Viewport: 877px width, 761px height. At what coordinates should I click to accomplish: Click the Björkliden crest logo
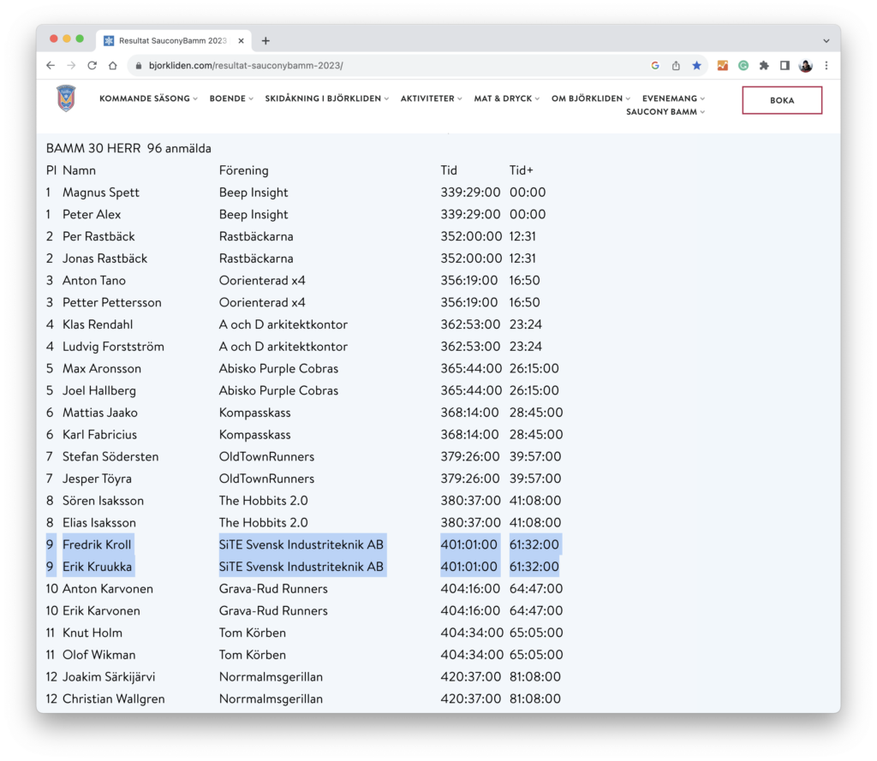click(66, 98)
